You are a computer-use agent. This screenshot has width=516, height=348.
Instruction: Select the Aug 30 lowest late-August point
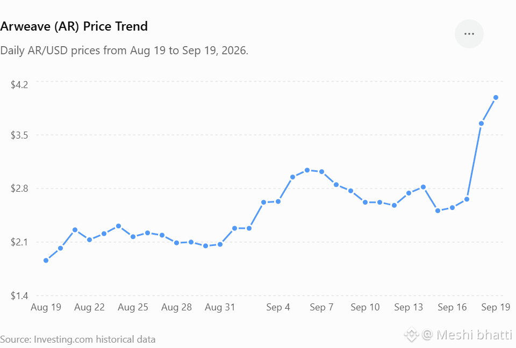(206, 246)
